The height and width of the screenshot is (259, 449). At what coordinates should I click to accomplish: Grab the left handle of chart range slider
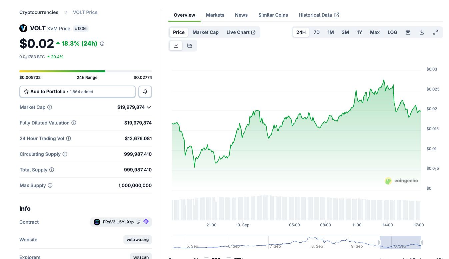click(380, 242)
